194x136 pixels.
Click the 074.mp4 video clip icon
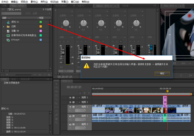(8, 40)
